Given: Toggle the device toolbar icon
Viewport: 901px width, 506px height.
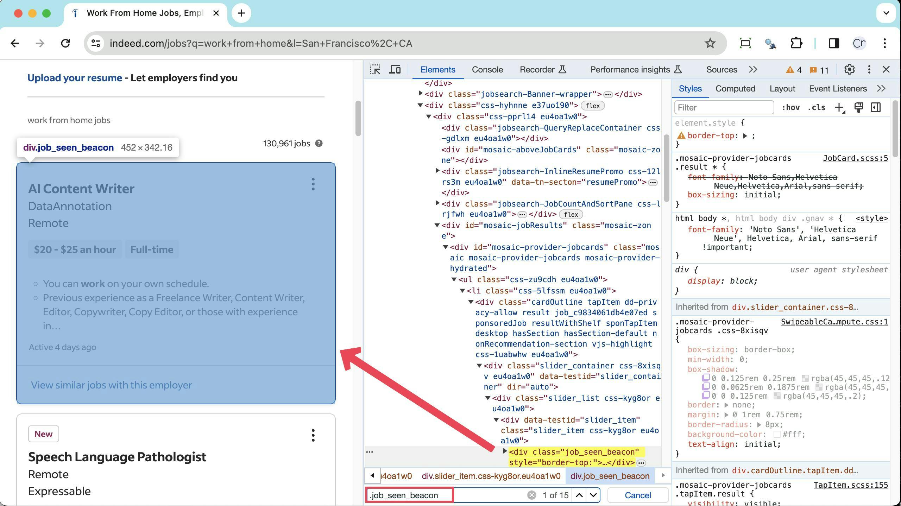Looking at the screenshot, I should pos(395,69).
